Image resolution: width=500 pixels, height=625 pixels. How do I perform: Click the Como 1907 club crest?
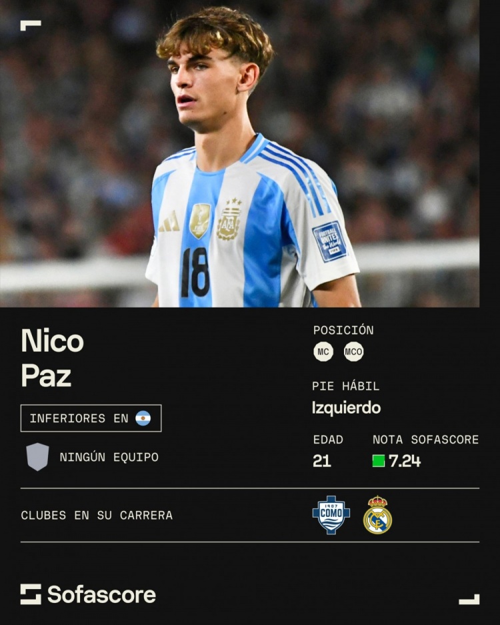tap(331, 515)
